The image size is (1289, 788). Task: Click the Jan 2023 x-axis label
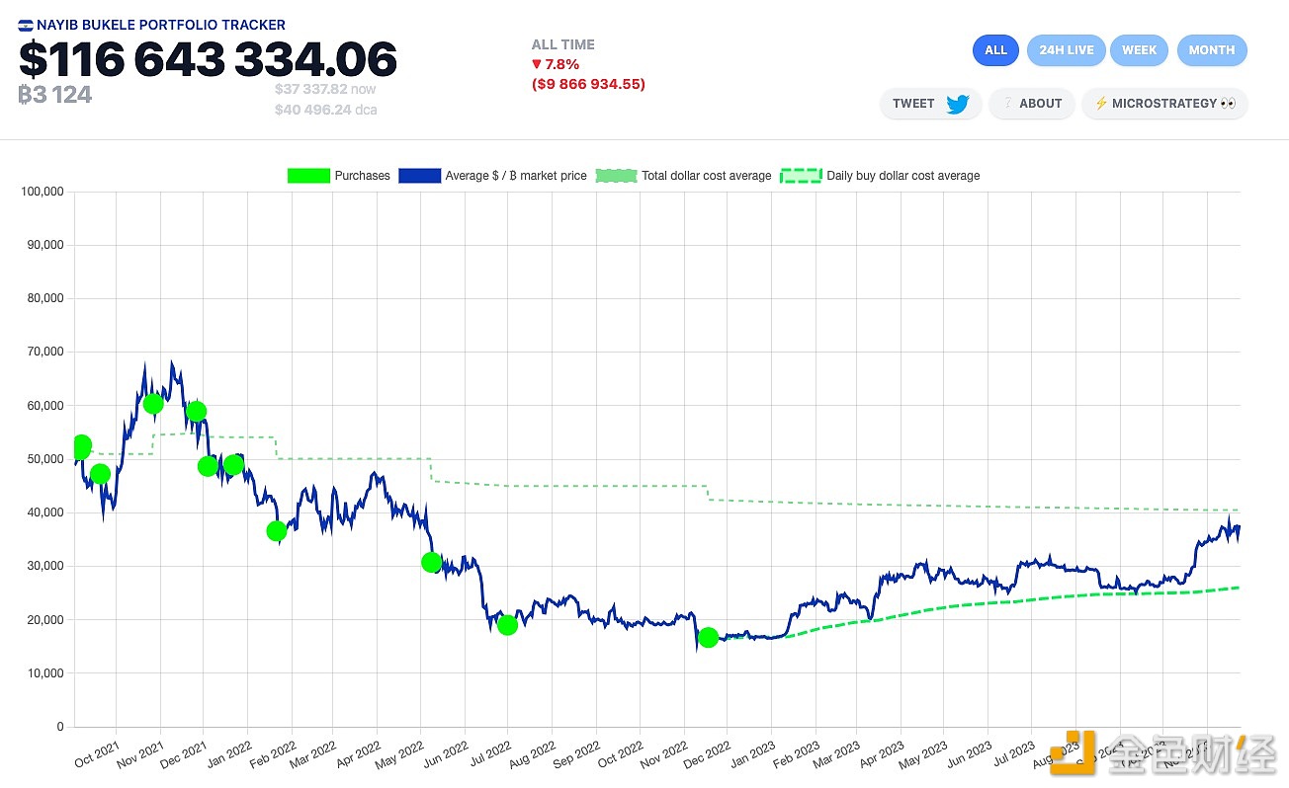point(752,753)
